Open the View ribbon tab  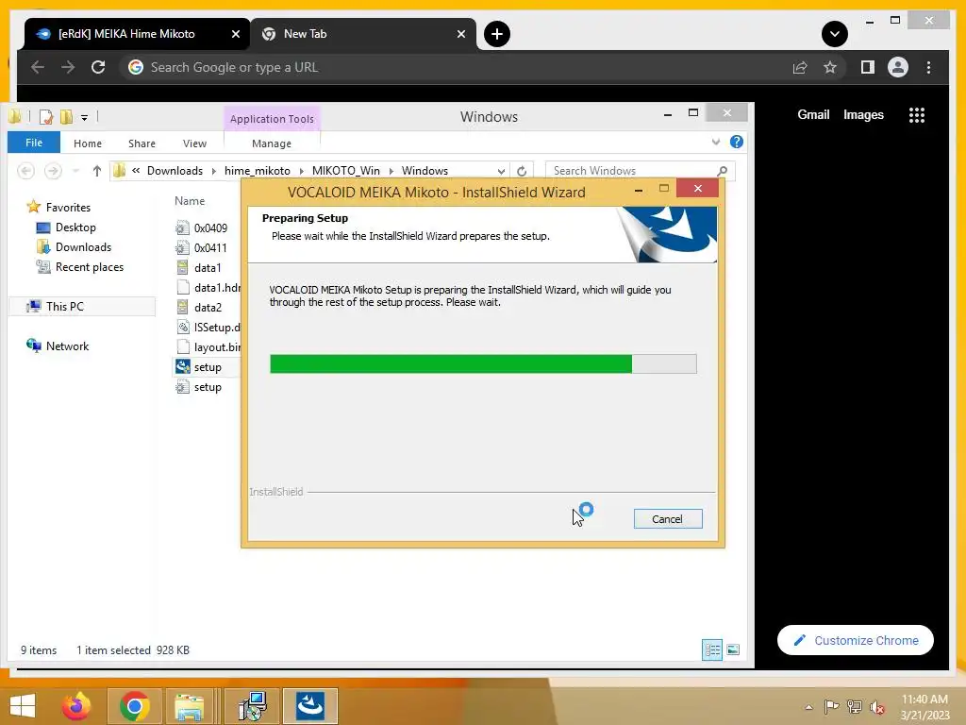coord(194,143)
